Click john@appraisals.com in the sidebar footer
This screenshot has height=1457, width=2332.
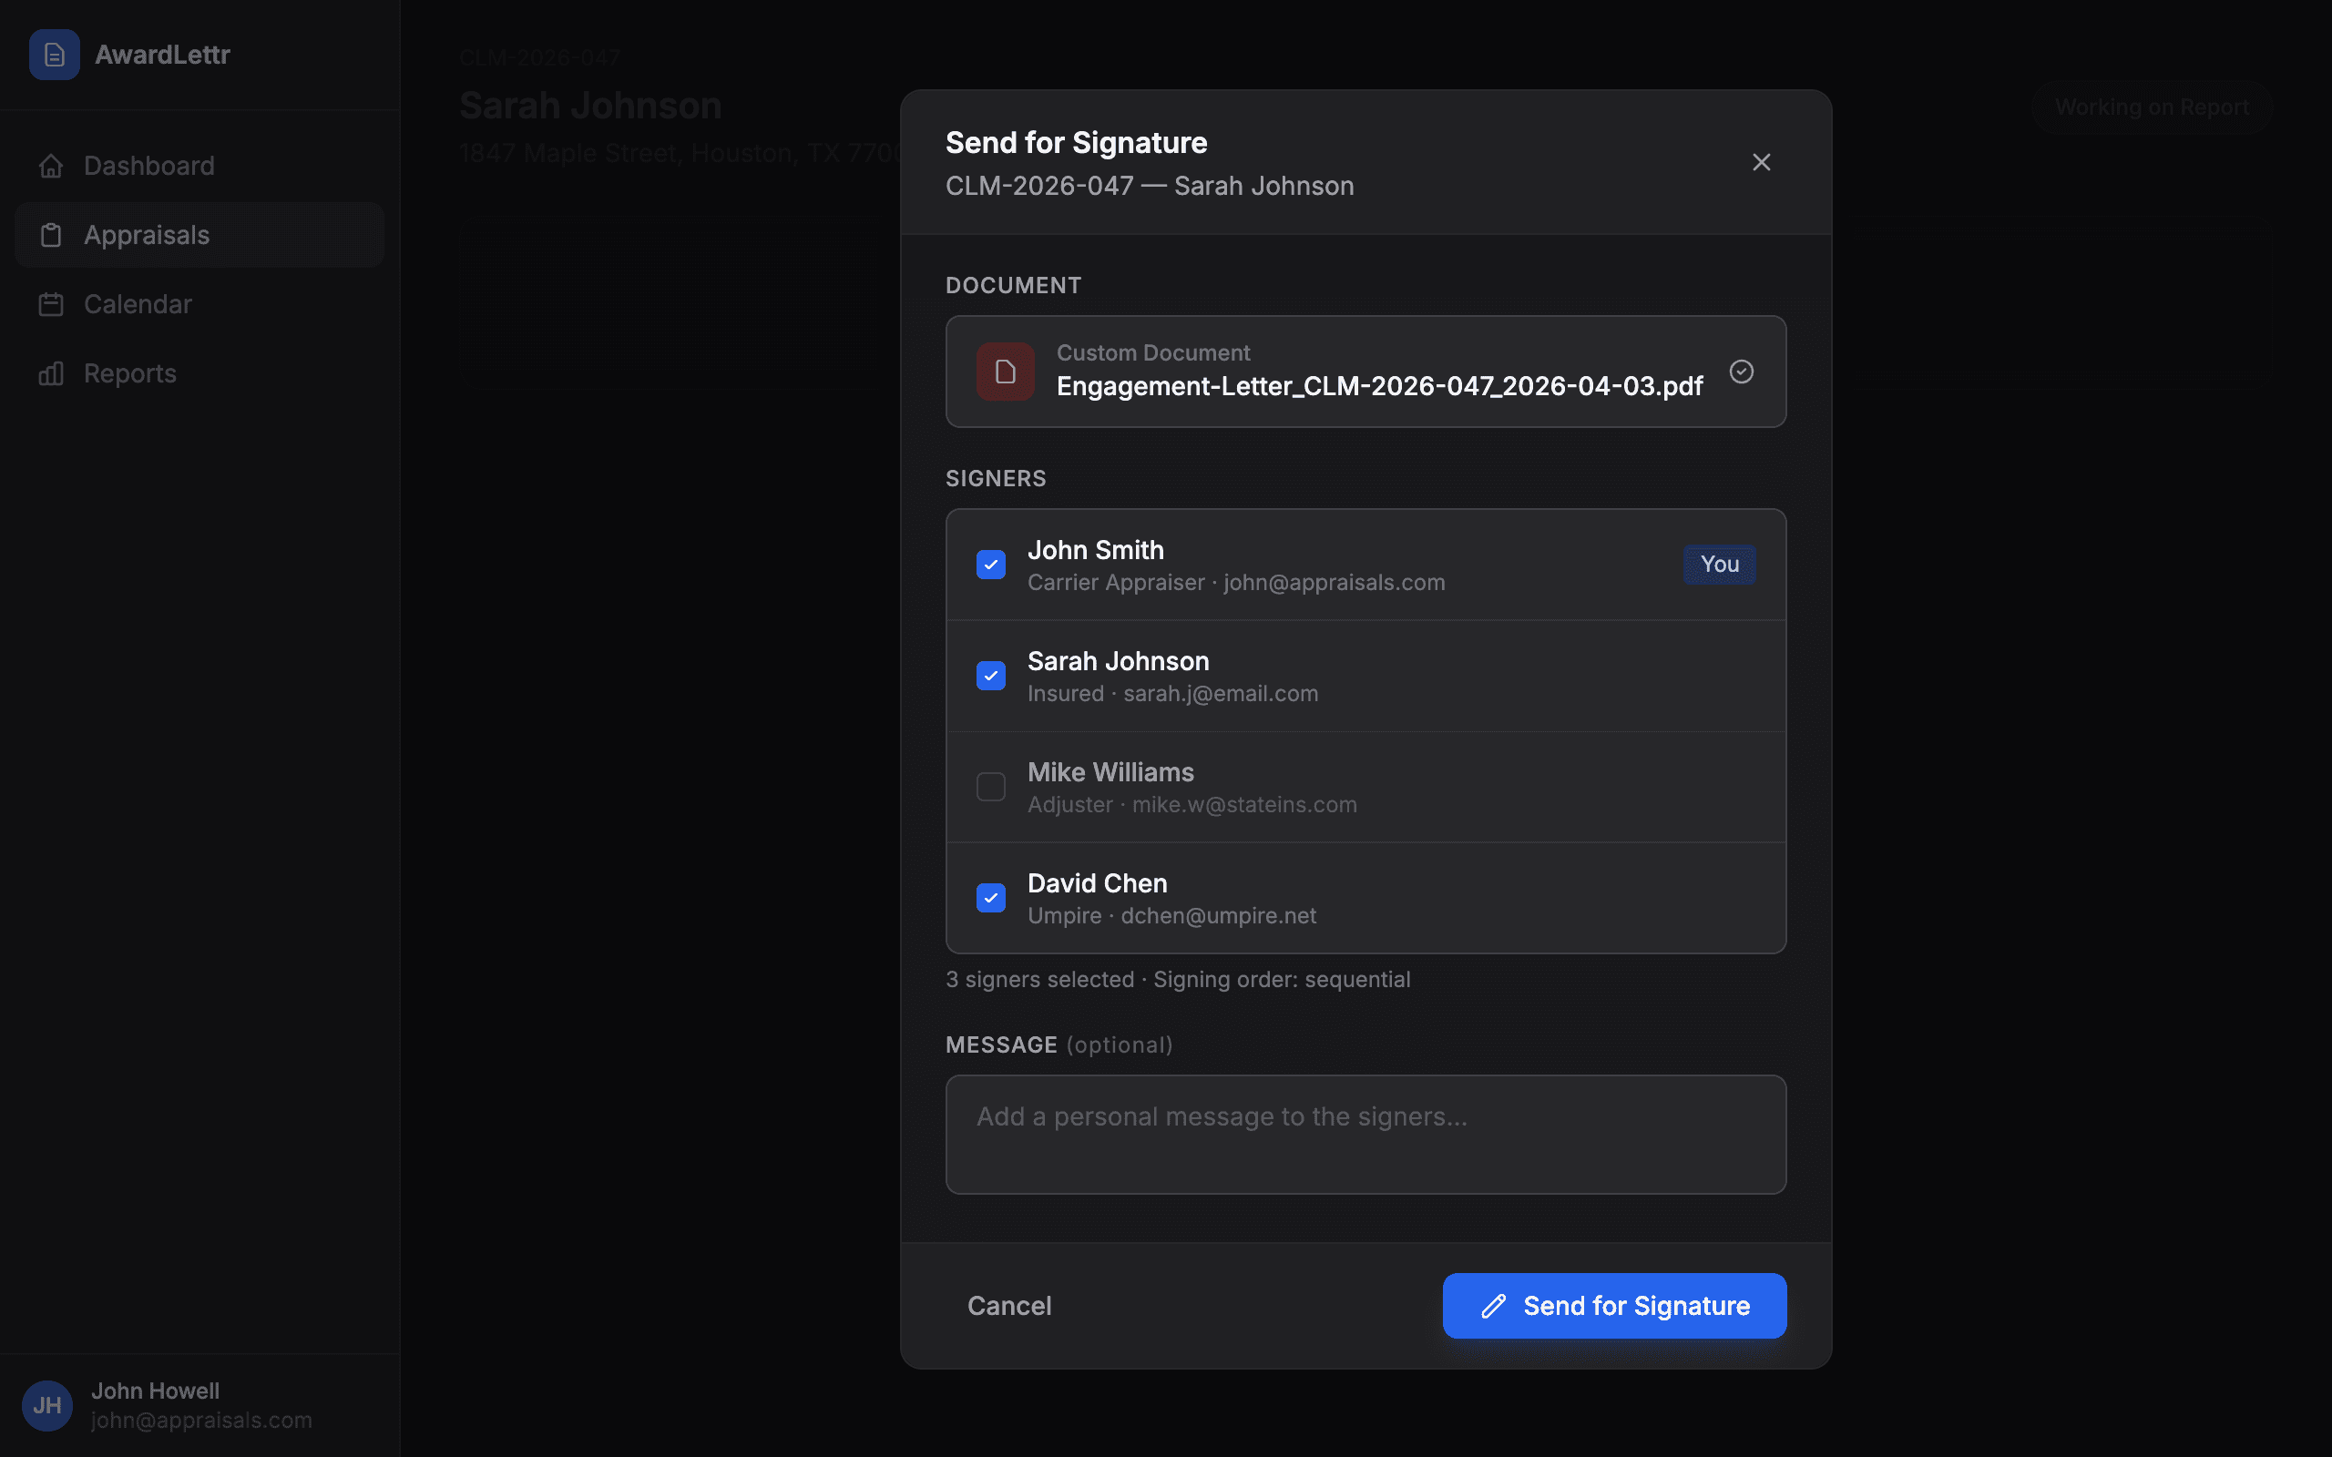(201, 1421)
